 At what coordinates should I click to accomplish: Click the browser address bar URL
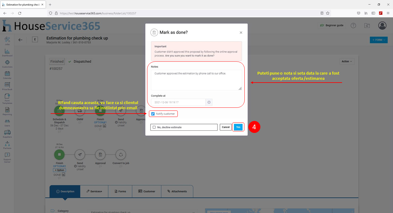pyautogui.click(x=98, y=13)
